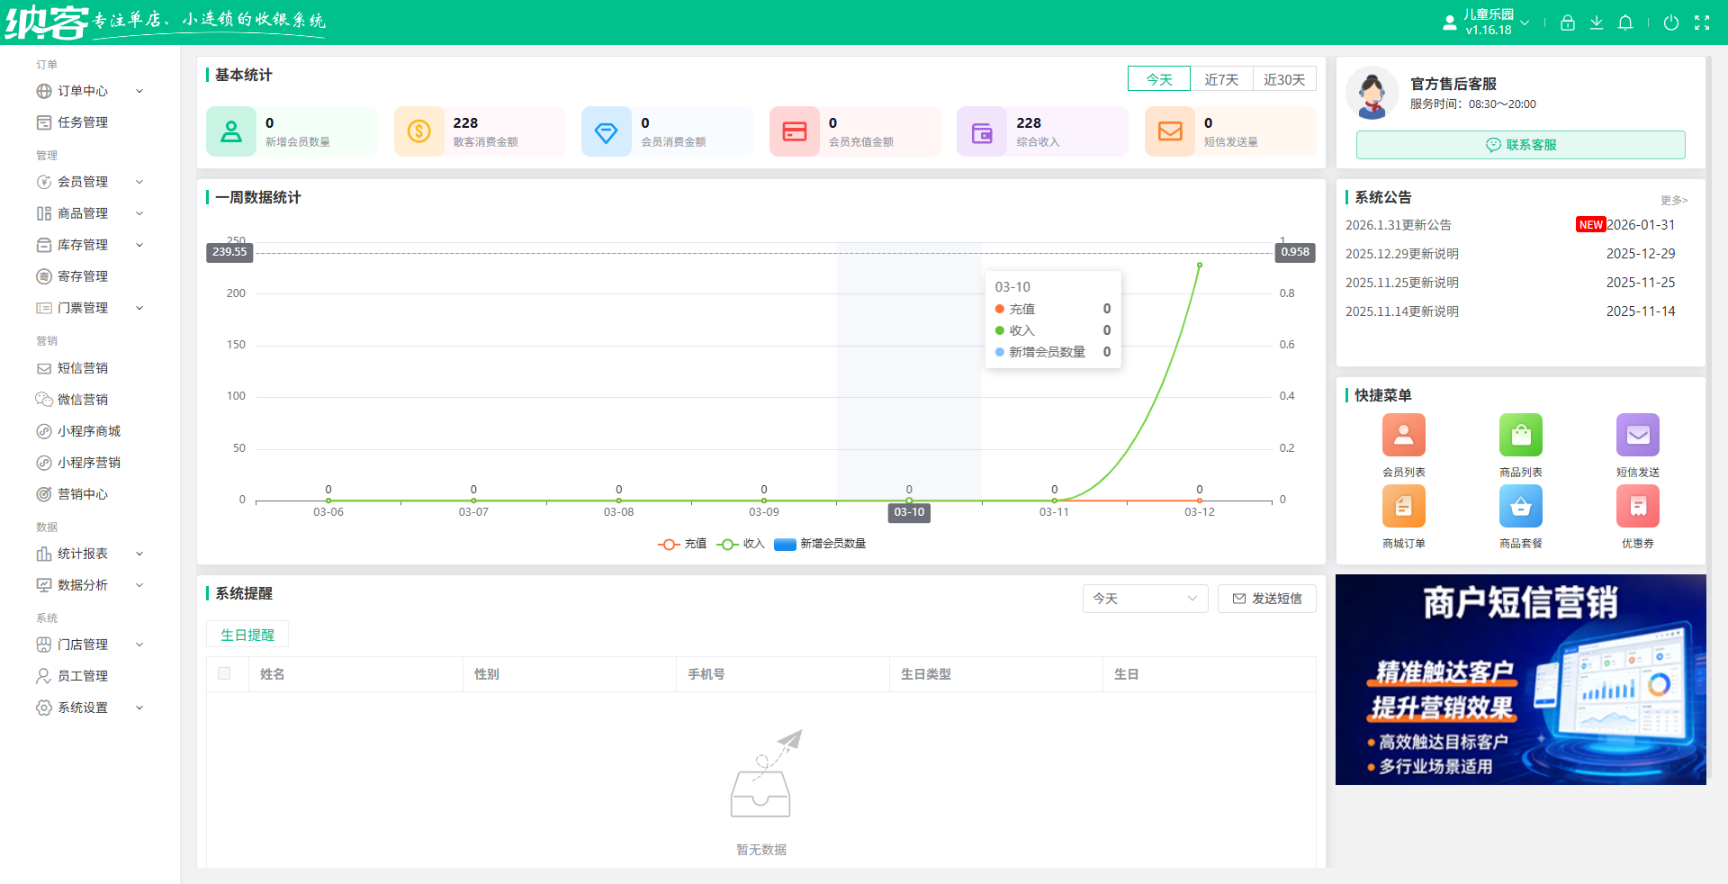Open the notification bell icon

(x=1624, y=23)
